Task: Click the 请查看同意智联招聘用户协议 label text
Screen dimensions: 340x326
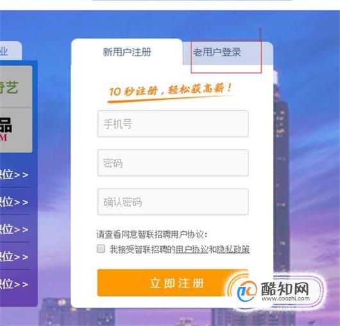Action: tap(152, 234)
